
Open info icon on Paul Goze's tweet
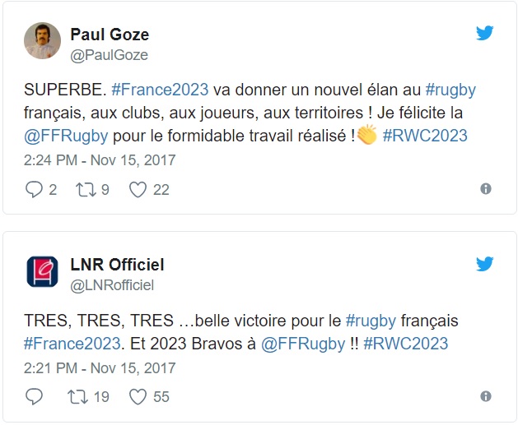click(x=486, y=189)
